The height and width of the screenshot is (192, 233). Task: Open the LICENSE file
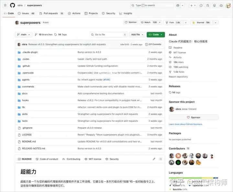(27, 135)
